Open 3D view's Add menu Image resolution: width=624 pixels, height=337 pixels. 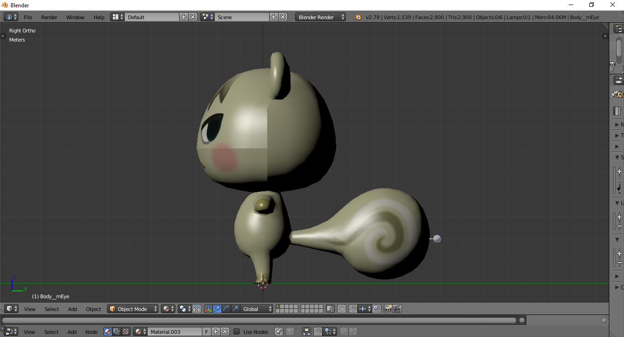(x=73, y=309)
